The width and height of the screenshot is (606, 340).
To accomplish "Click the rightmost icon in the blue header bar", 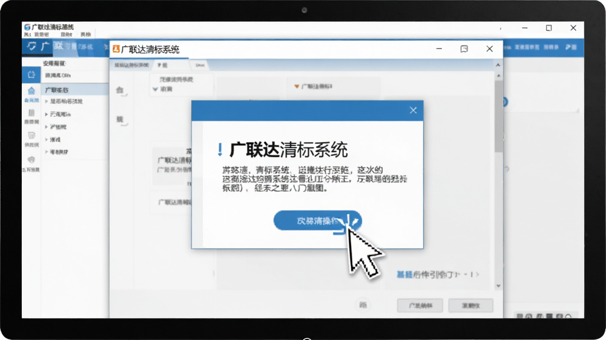I will 571,47.
